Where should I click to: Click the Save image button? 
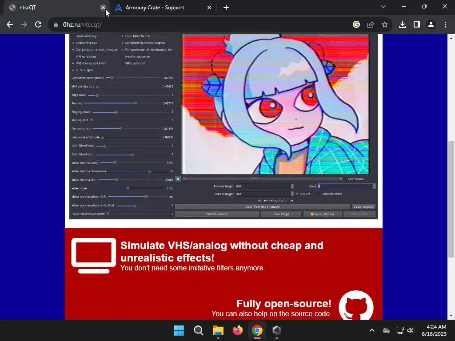[x=281, y=214]
